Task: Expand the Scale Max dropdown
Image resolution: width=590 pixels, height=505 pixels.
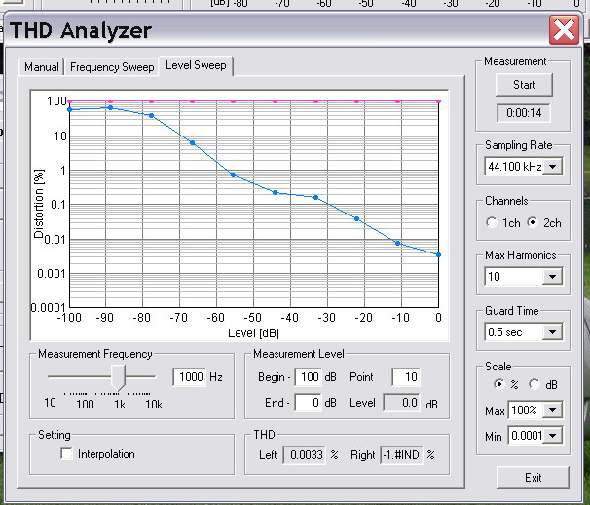Action: [x=552, y=410]
